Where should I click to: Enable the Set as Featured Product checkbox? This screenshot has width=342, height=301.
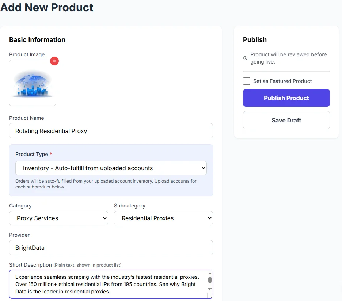point(247,81)
